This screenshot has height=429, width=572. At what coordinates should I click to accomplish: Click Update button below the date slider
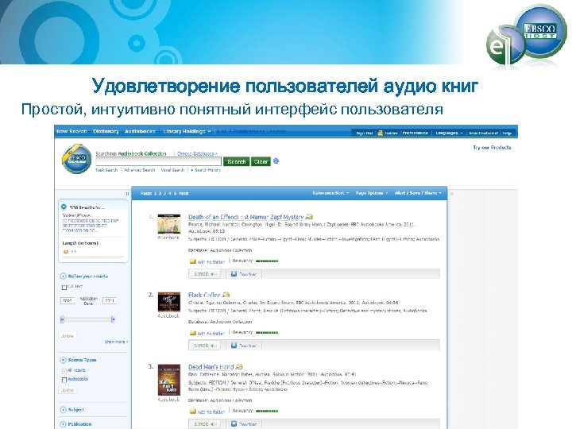tap(67, 336)
